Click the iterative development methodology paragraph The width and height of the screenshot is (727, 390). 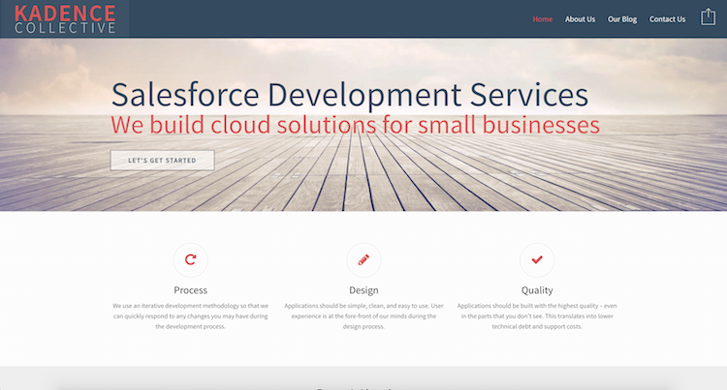click(191, 316)
